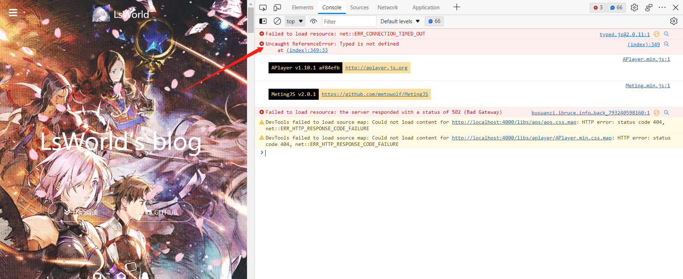Viewport: 683px width, 279px height.
Task: Open the (index):349:33 stack trace link
Action: click(307, 50)
